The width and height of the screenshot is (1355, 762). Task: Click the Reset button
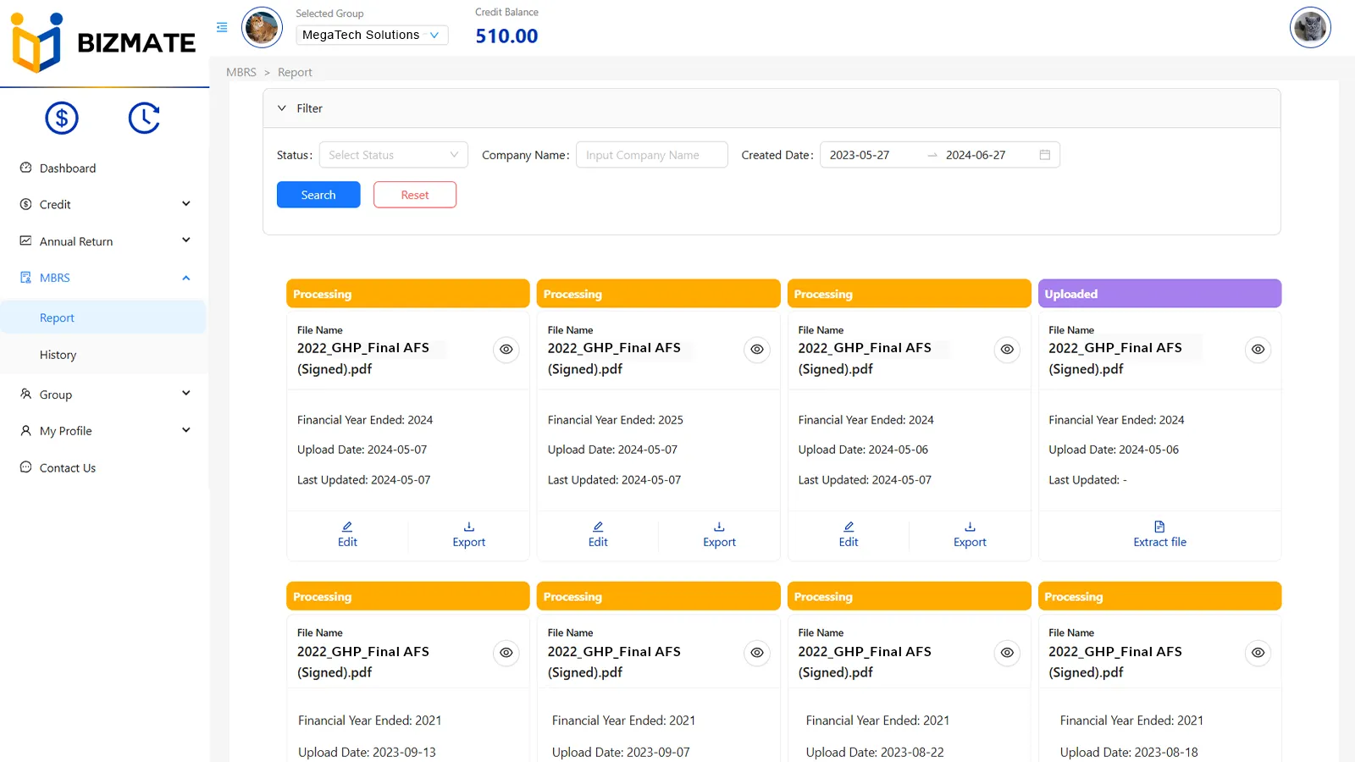click(414, 195)
